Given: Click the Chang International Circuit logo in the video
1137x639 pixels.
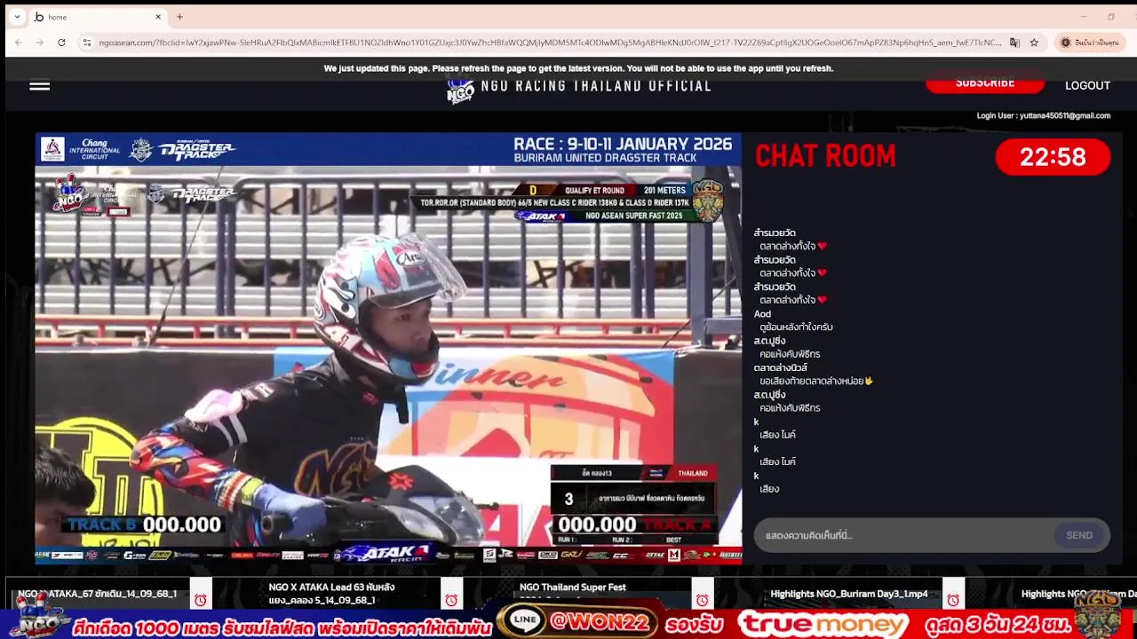Looking at the screenshot, I should pyautogui.click(x=81, y=148).
